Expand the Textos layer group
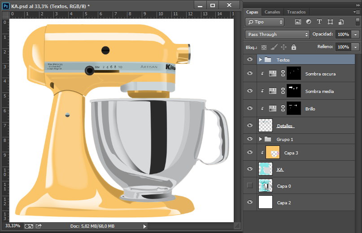Screen dimensions: 362x233 [x=260, y=59]
